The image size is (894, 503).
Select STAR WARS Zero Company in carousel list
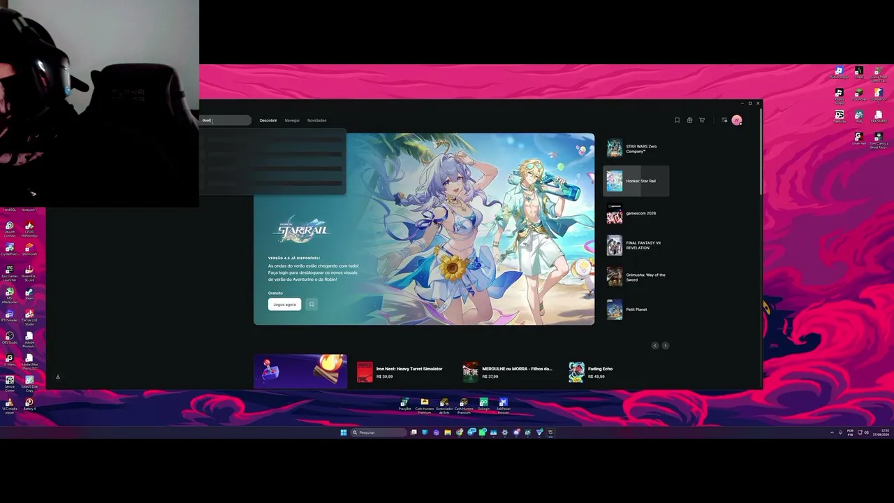tap(636, 149)
